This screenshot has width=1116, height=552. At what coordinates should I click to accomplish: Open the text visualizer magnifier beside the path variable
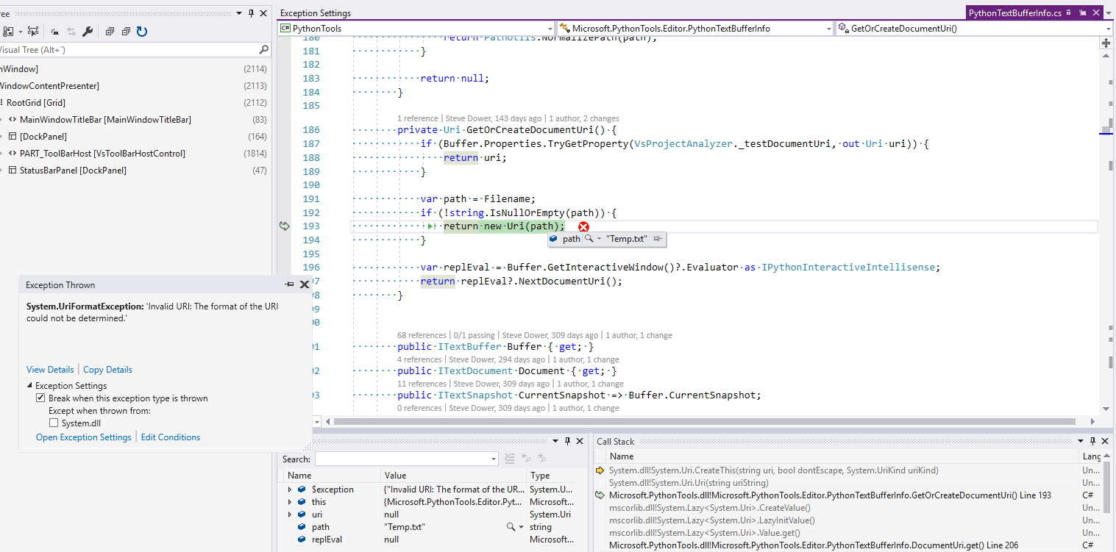click(x=589, y=239)
